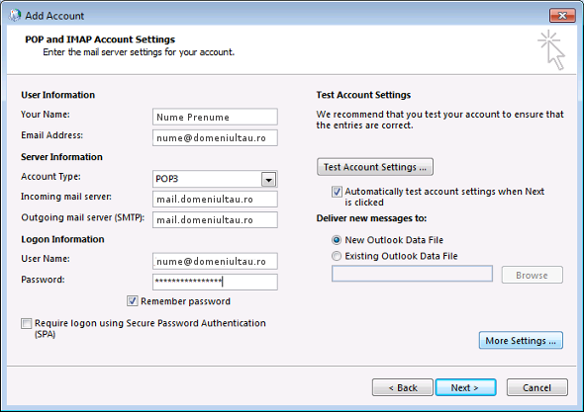Click inside the Password field
584x412 pixels.
pyautogui.click(x=215, y=282)
